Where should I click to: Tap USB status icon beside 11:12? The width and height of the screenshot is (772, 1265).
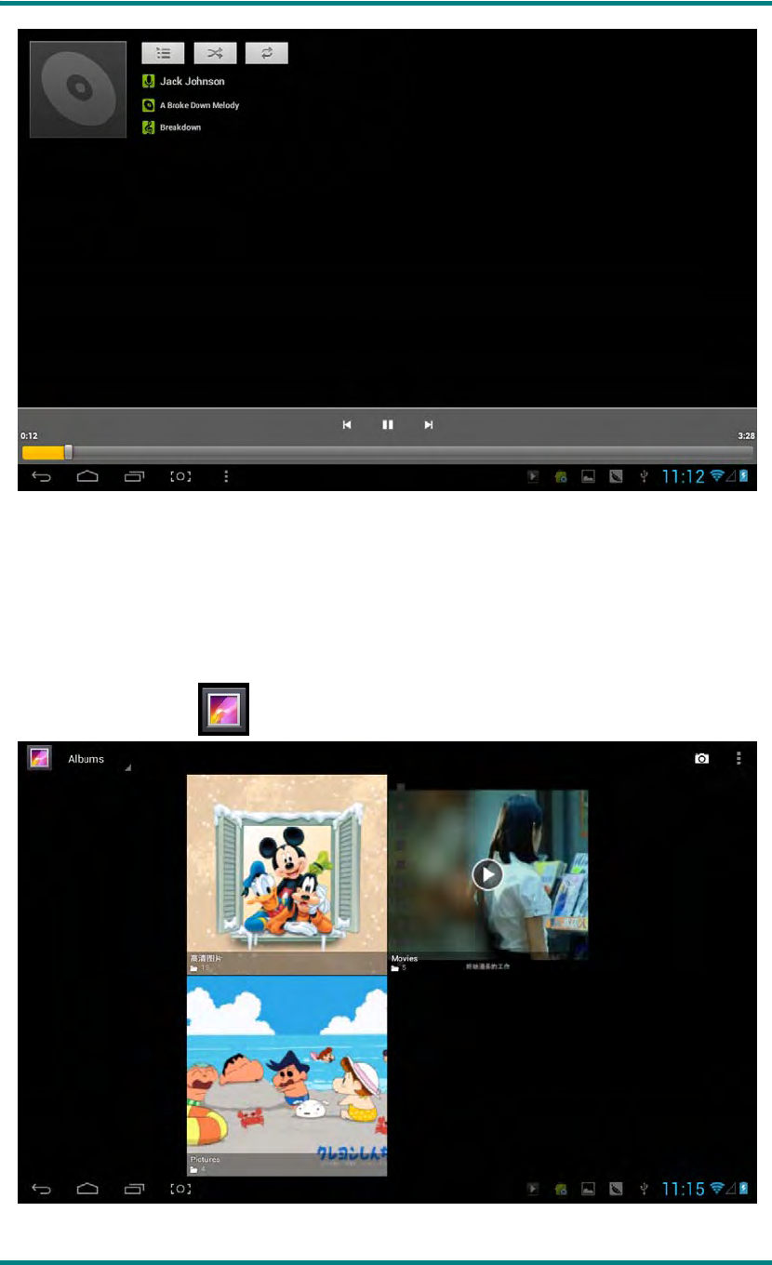coord(644,476)
